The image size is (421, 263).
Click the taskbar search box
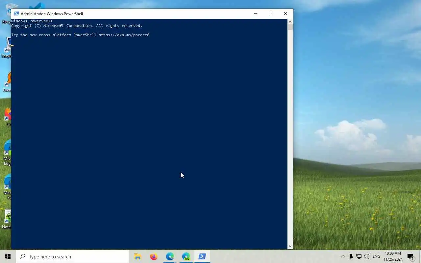tap(72, 256)
